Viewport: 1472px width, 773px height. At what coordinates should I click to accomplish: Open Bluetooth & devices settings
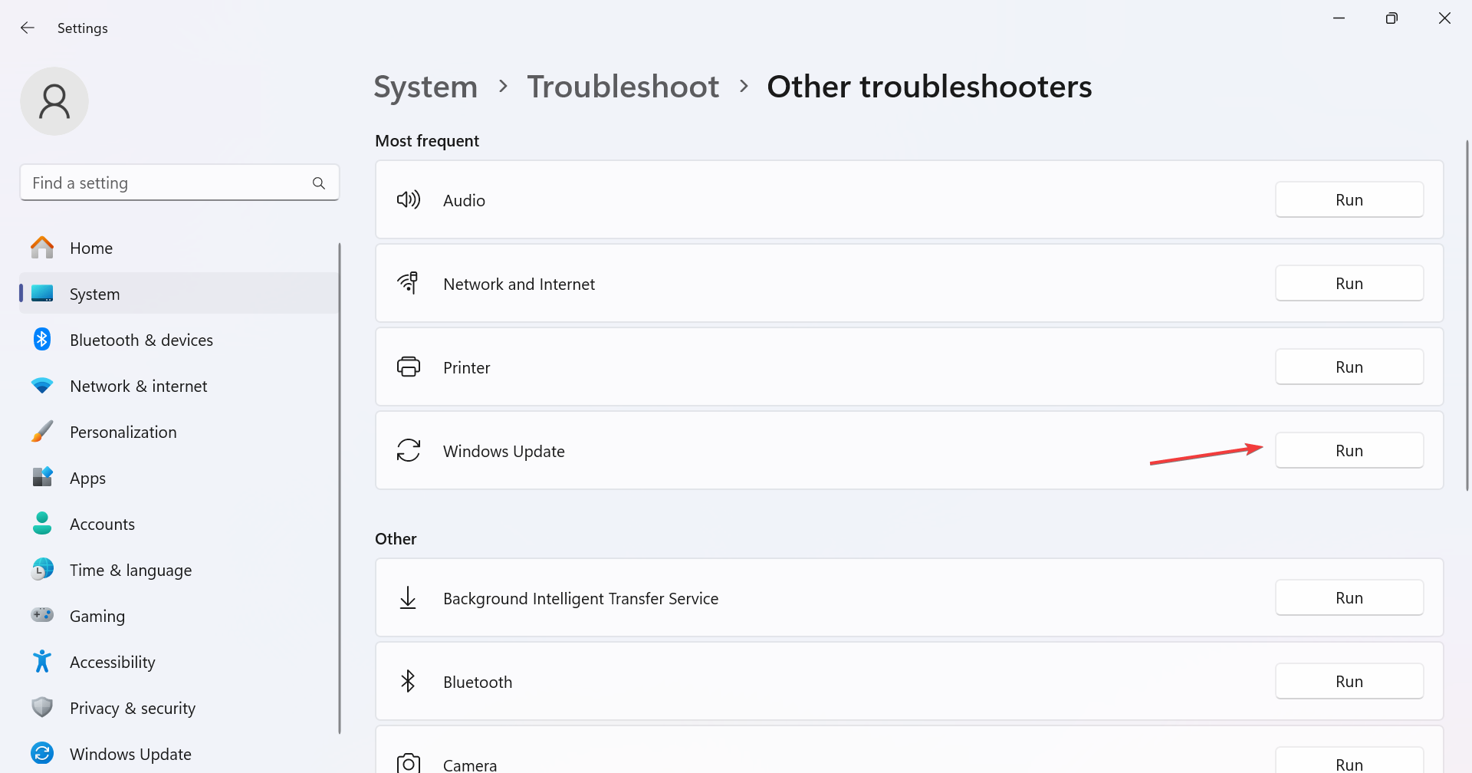point(141,340)
